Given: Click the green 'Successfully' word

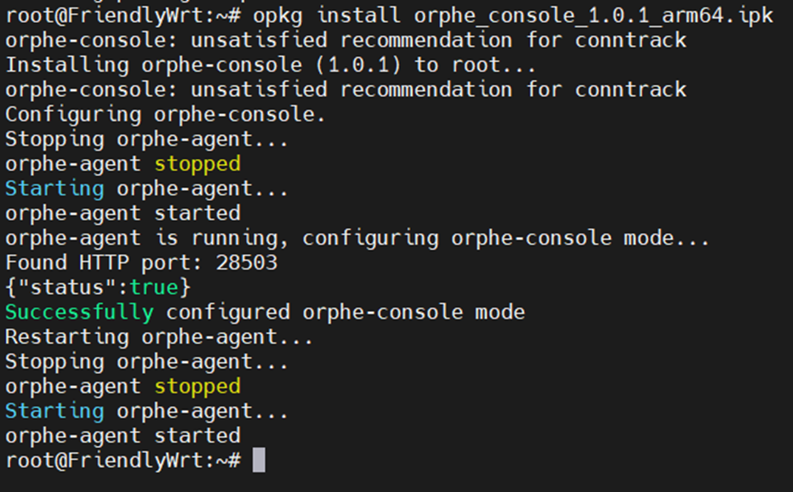Looking at the screenshot, I should pyautogui.click(x=79, y=312).
